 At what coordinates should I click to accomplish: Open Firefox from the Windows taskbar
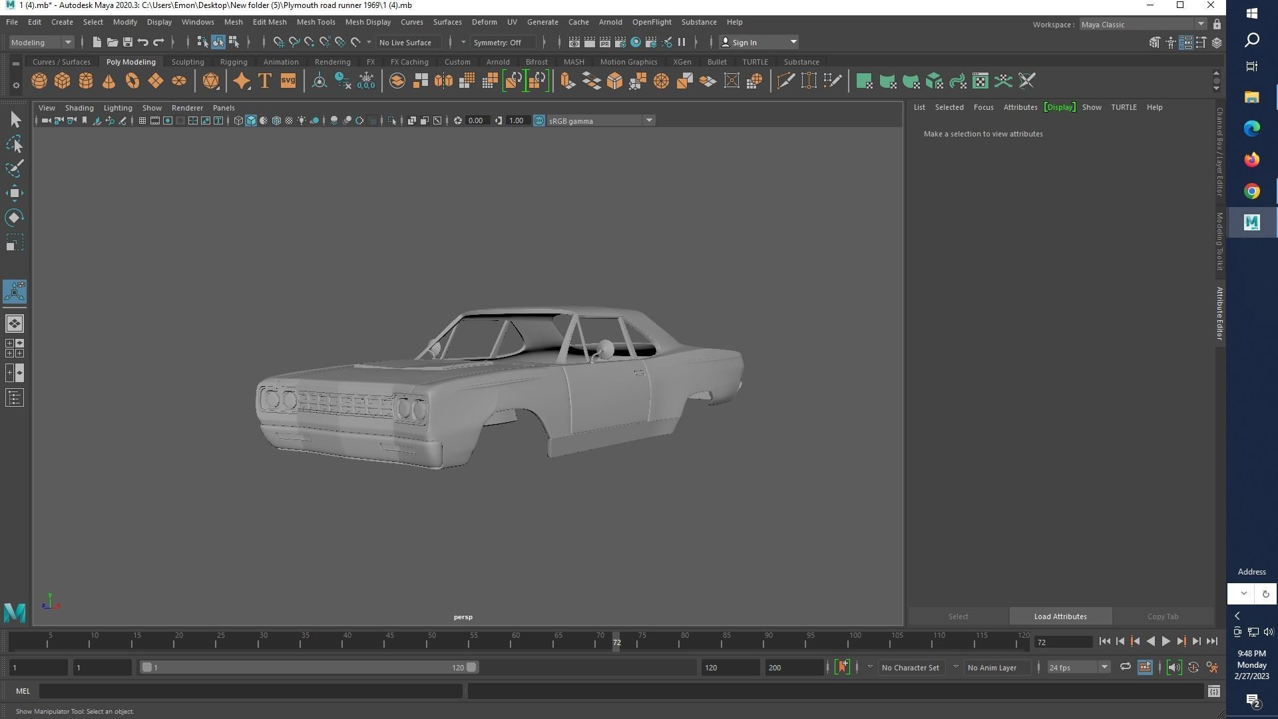1252,160
